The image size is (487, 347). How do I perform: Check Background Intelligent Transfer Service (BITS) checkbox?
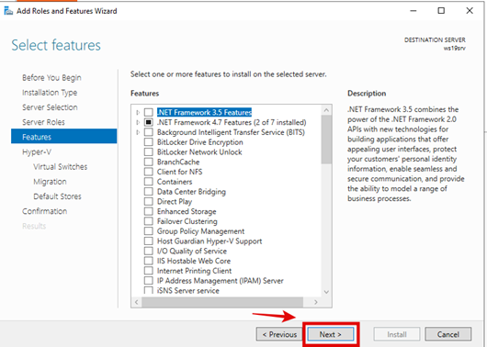pos(149,132)
